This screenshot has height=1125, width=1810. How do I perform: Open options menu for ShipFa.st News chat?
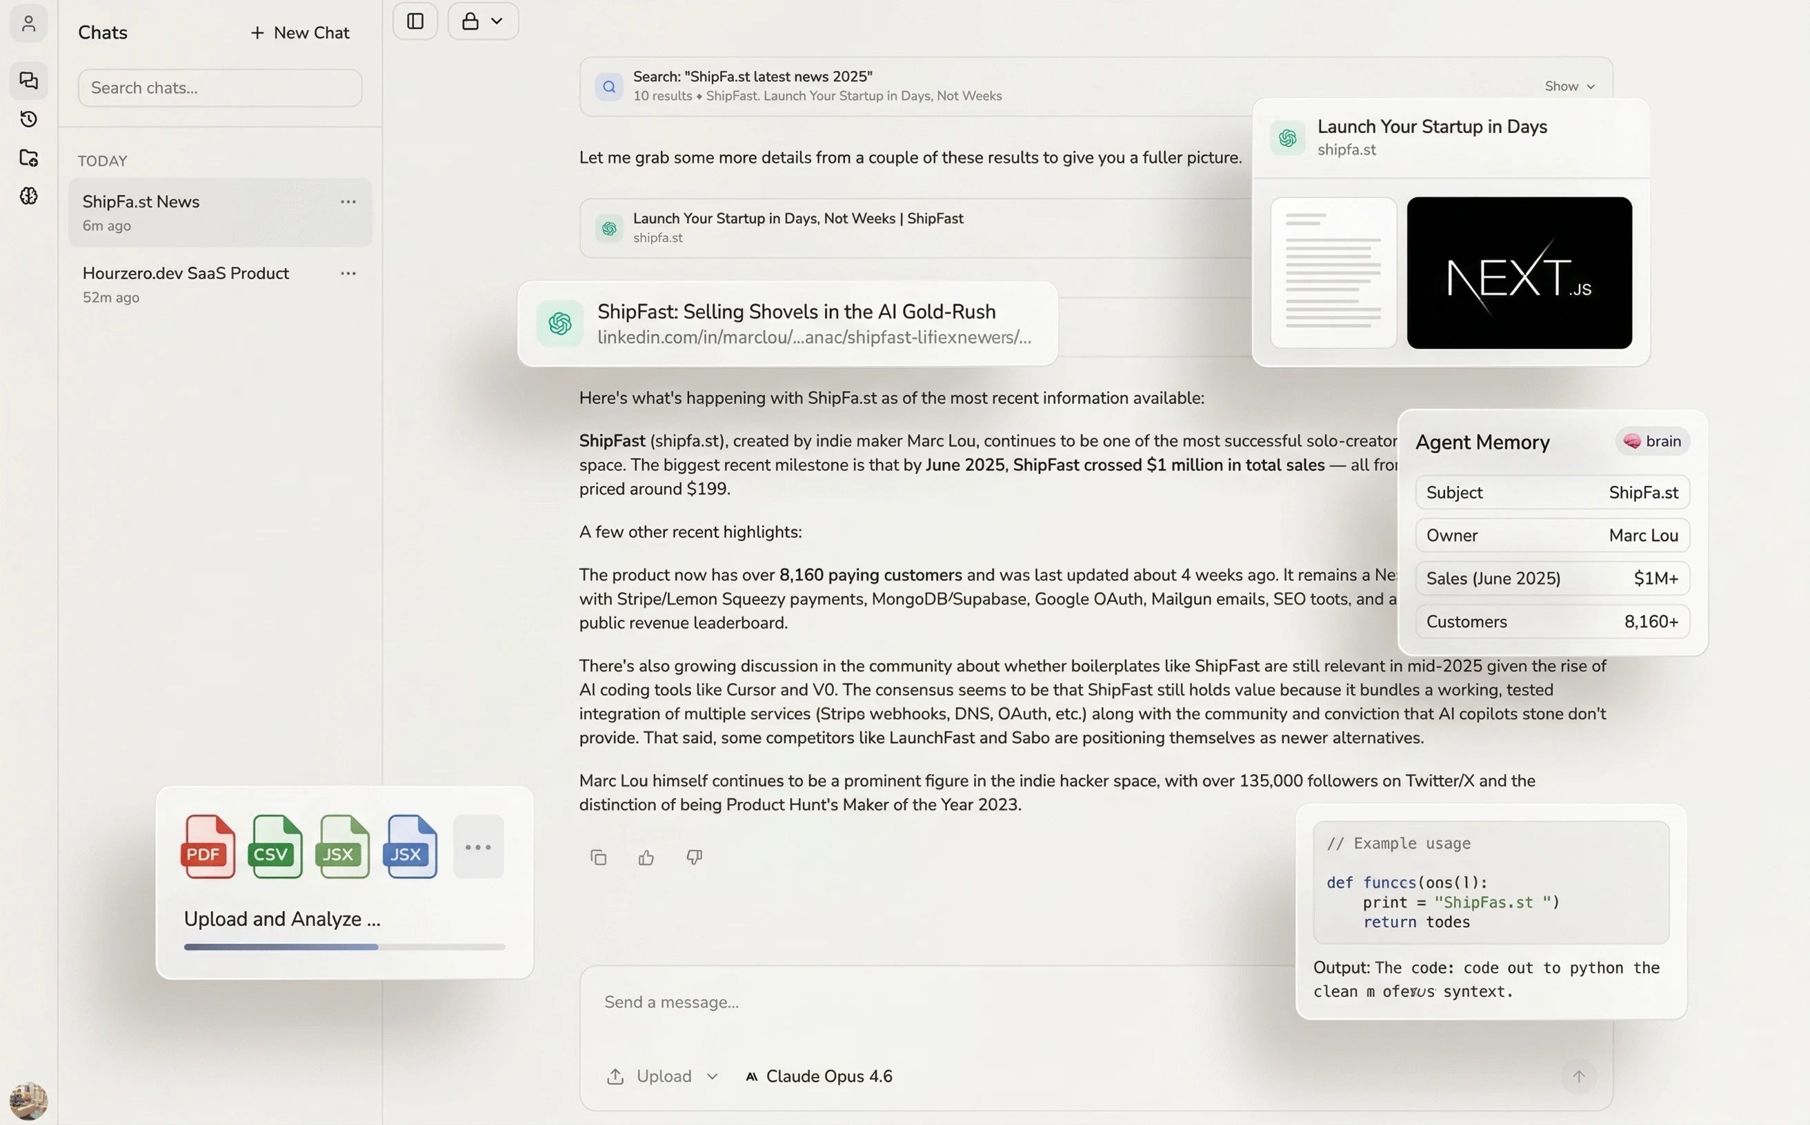click(348, 202)
